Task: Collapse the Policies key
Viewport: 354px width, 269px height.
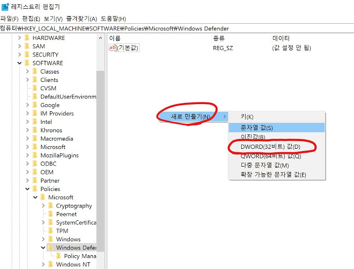Action: click(x=28, y=189)
